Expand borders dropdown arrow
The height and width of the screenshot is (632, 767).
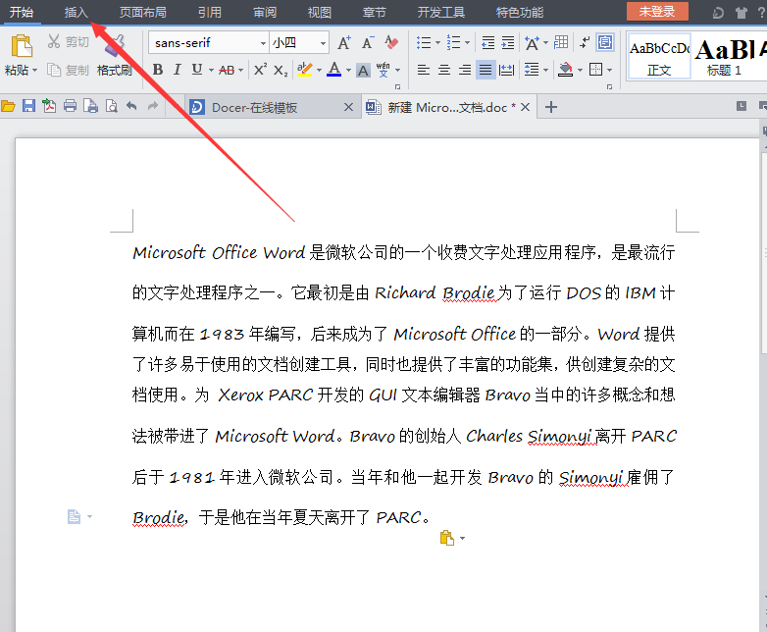(609, 71)
